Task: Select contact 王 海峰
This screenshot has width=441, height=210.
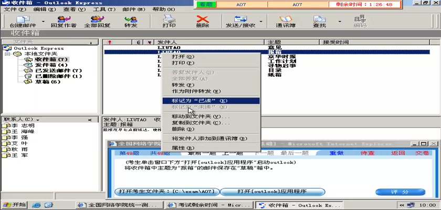Action: [x=23, y=131]
